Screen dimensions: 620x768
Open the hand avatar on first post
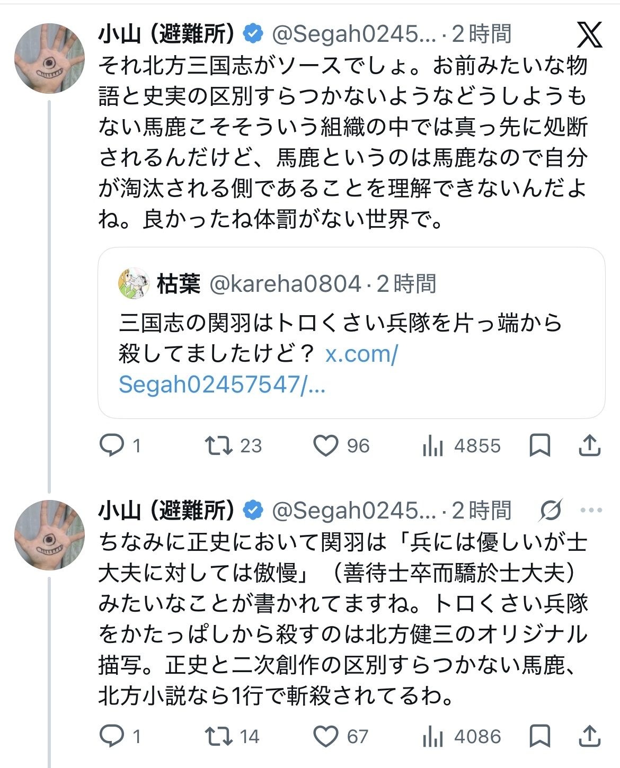click(50, 59)
